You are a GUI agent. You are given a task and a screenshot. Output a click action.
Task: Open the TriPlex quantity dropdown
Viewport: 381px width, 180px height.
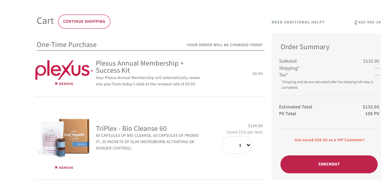tap(237, 145)
